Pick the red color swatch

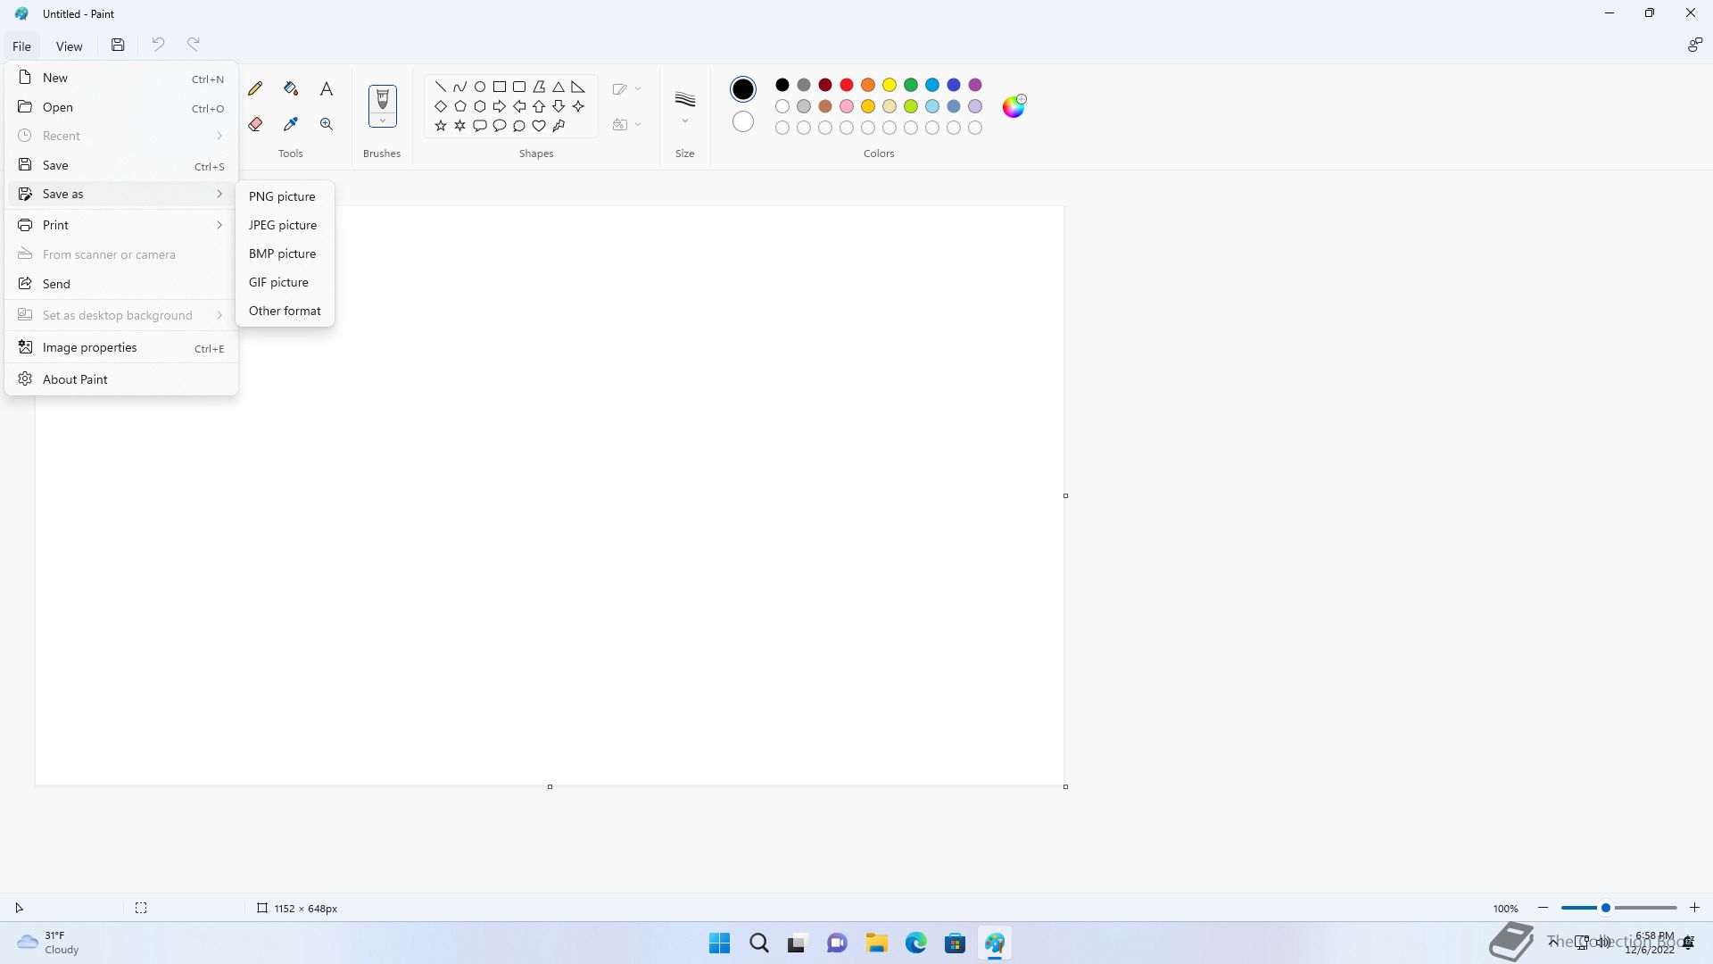tap(847, 85)
